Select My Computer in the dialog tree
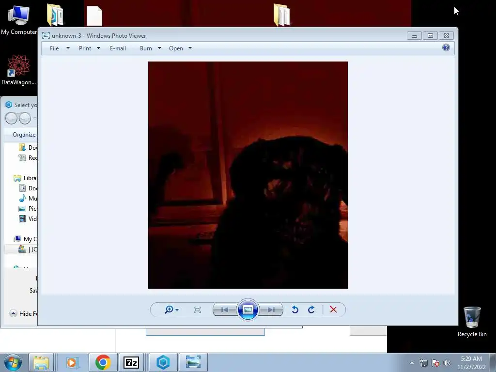This screenshot has height=372, width=496. pyautogui.click(x=26, y=239)
